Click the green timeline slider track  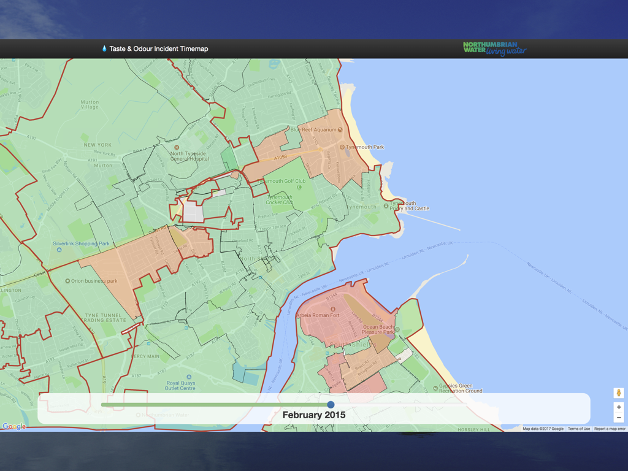pyautogui.click(x=216, y=405)
